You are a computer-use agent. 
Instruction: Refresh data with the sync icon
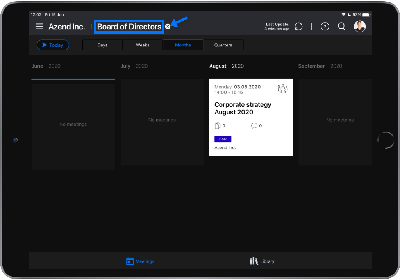click(298, 27)
